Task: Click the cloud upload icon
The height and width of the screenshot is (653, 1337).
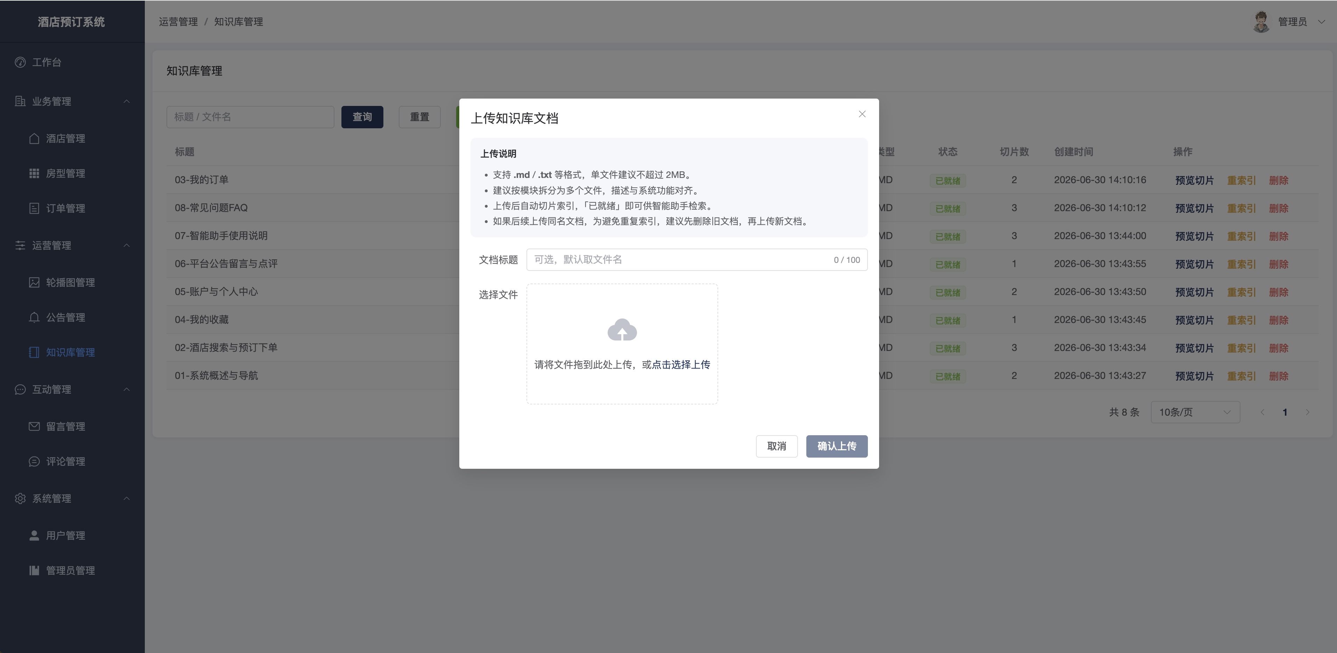Action: pos(622,330)
